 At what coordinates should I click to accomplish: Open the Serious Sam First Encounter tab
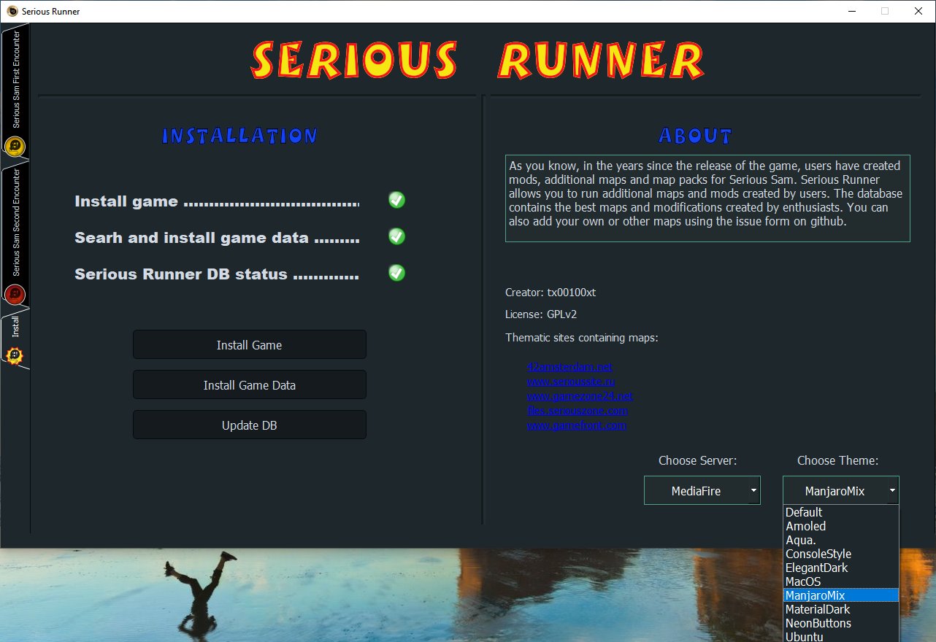pos(15,93)
